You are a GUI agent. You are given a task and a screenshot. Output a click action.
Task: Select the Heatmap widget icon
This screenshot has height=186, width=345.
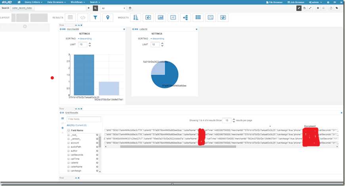198,17
